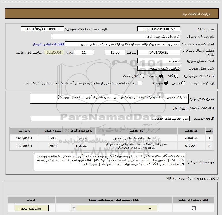
Task: Click the الزامی بودن ارائه مجوز header
Action: point(193,200)
